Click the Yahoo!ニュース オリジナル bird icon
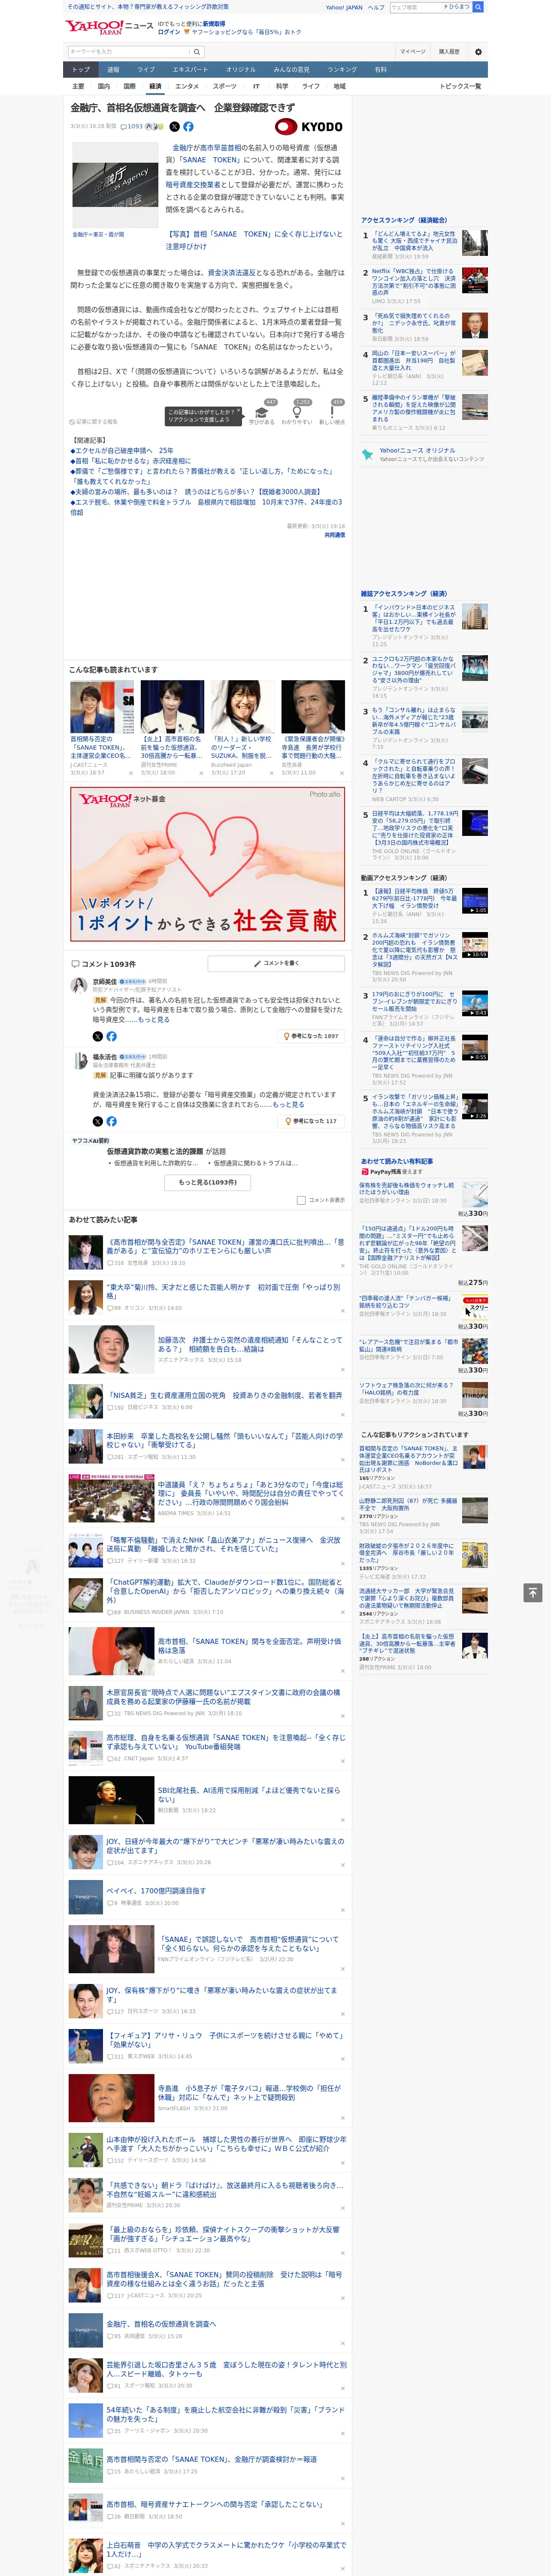 (x=367, y=454)
